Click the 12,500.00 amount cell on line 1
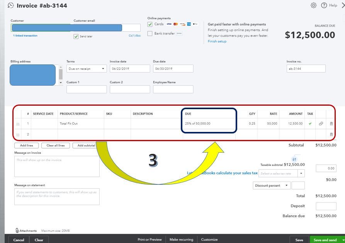The width and height of the screenshot is (345, 243). [292, 123]
